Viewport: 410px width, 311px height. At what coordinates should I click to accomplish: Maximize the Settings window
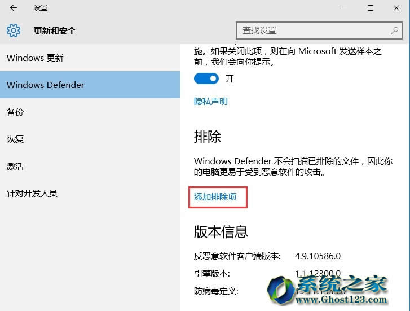coord(371,8)
